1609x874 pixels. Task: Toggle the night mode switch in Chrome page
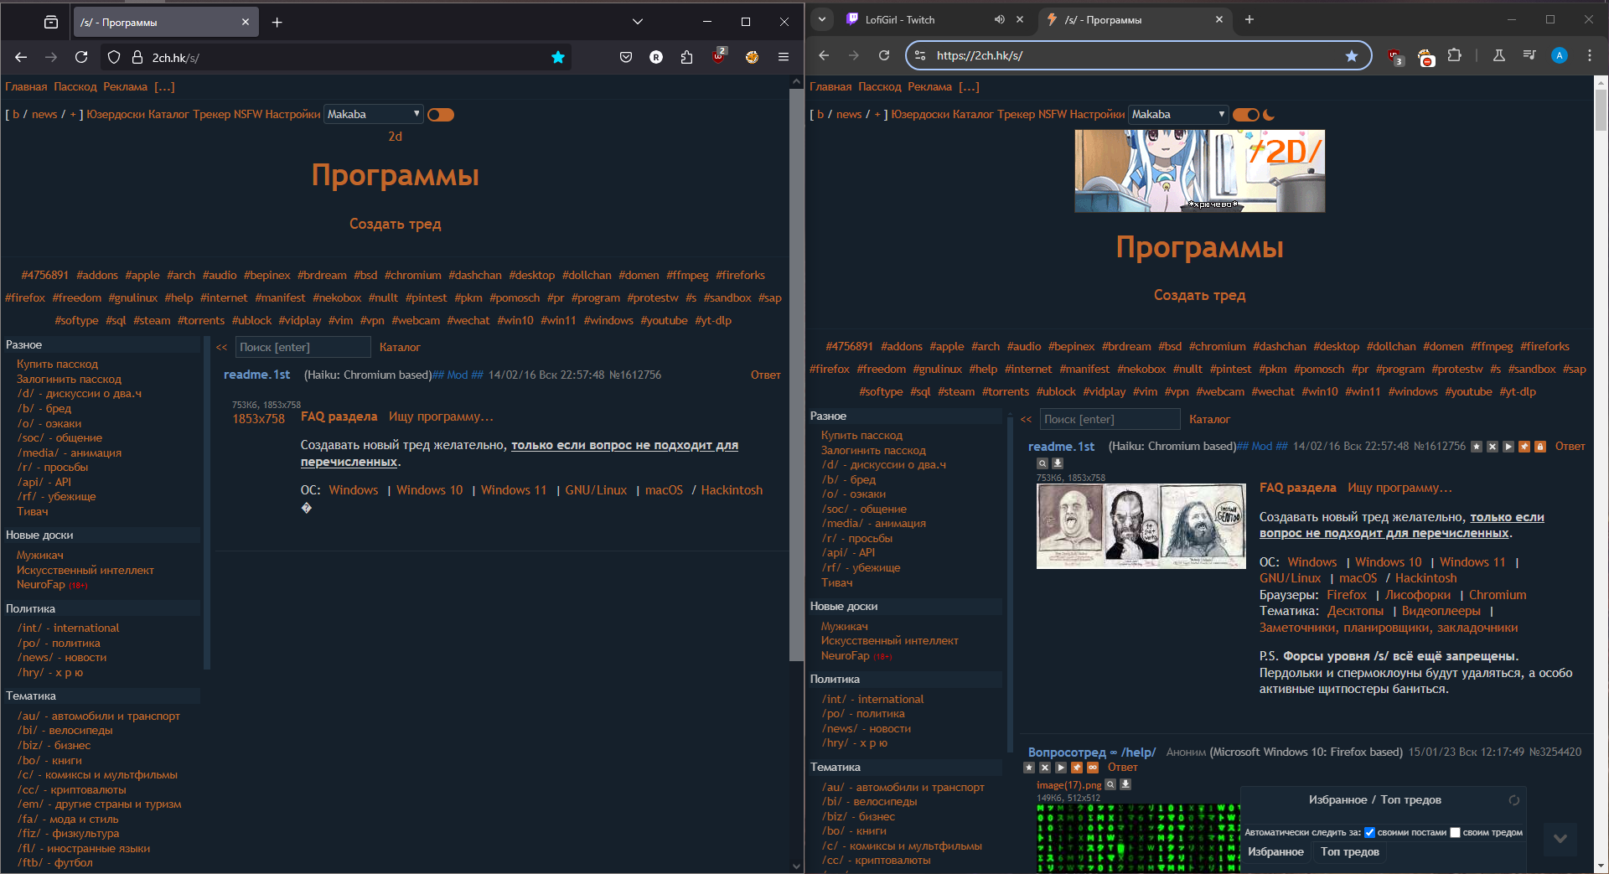(1246, 115)
